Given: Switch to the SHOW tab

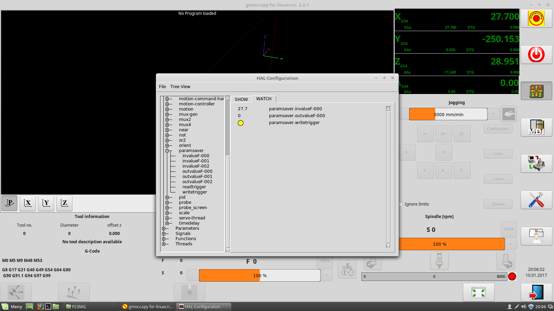Looking at the screenshot, I should pos(241,100).
